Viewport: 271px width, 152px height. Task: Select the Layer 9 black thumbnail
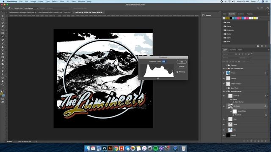pyautogui.click(x=228, y=136)
